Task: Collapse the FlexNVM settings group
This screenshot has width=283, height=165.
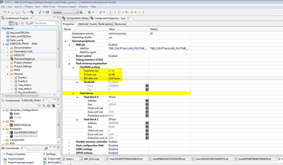Action: point(73,67)
